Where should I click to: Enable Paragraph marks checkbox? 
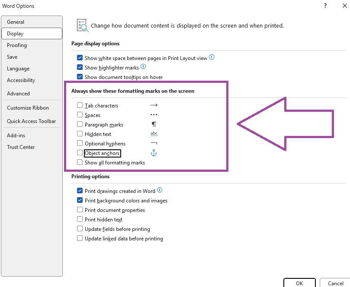[80, 124]
